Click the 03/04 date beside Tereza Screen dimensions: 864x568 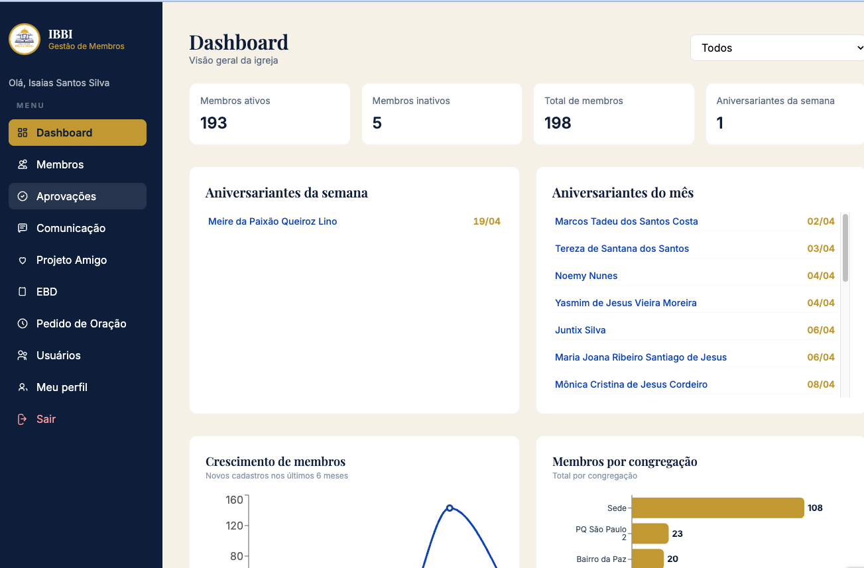(821, 249)
